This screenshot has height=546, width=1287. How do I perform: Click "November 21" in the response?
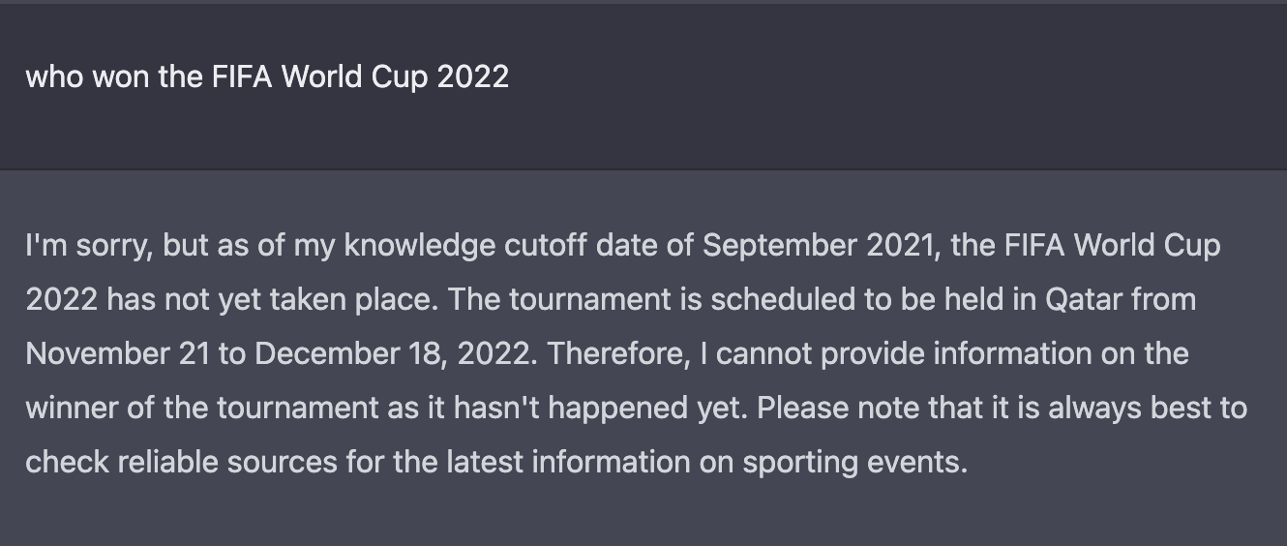tap(117, 354)
